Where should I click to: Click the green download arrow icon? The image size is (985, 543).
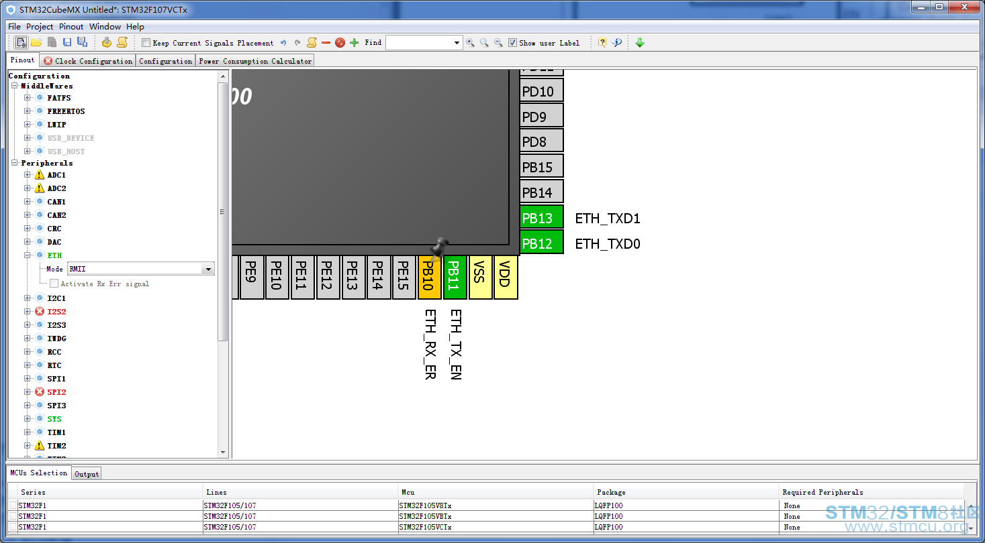click(640, 43)
